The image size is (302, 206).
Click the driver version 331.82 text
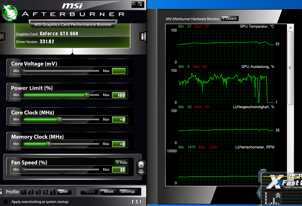click(47, 41)
